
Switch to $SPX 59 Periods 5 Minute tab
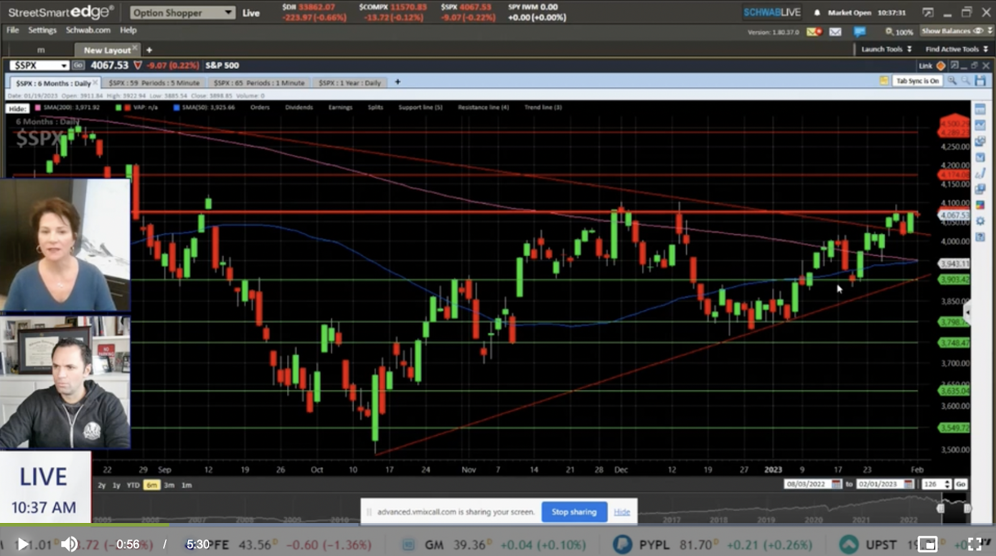click(154, 83)
